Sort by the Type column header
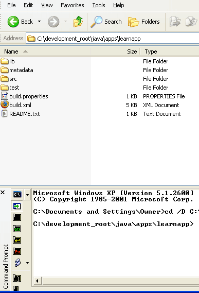 coord(170,51)
